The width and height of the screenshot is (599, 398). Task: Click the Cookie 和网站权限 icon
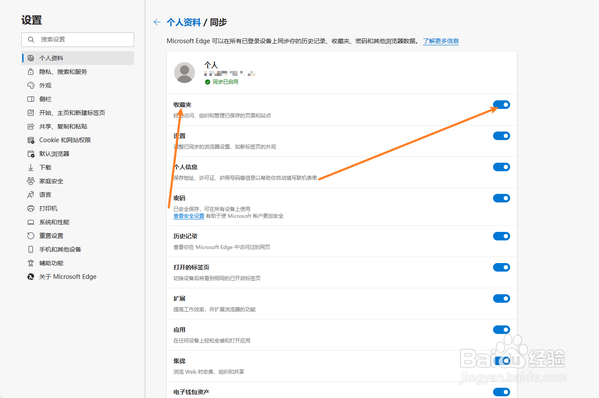pyautogui.click(x=31, y=140)
